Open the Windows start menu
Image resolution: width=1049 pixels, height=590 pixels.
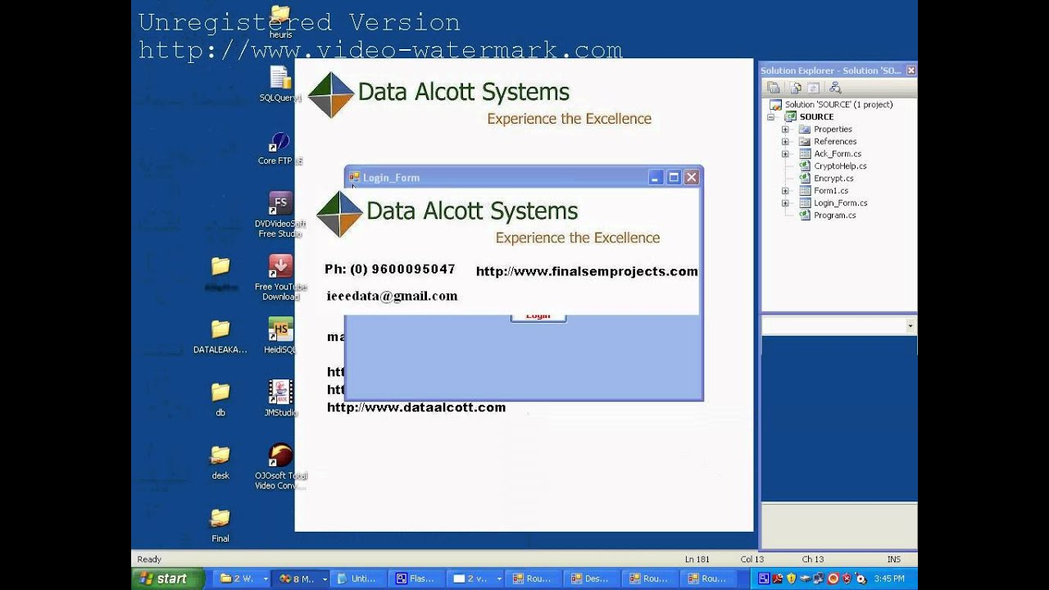coord(168,579)
